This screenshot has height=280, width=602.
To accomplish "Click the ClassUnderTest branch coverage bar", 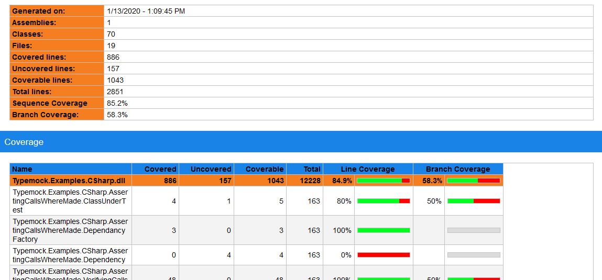I will 474,201.
